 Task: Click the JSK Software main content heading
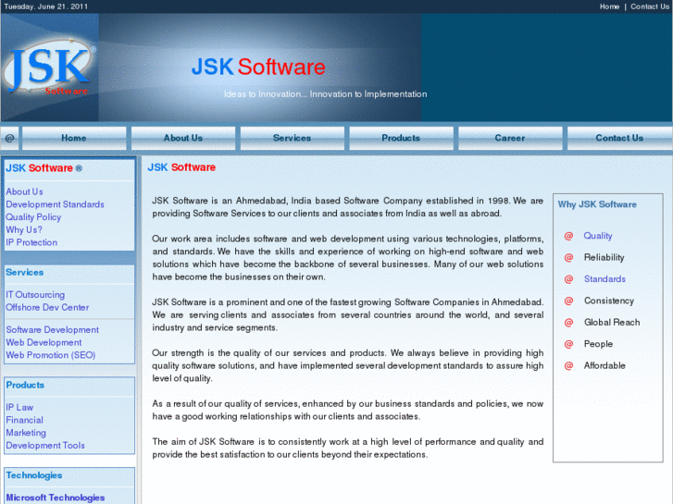pos(181,167)
